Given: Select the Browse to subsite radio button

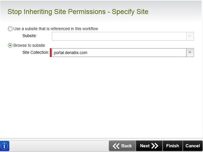Looking at the screenshot, I should pos(10,45).
